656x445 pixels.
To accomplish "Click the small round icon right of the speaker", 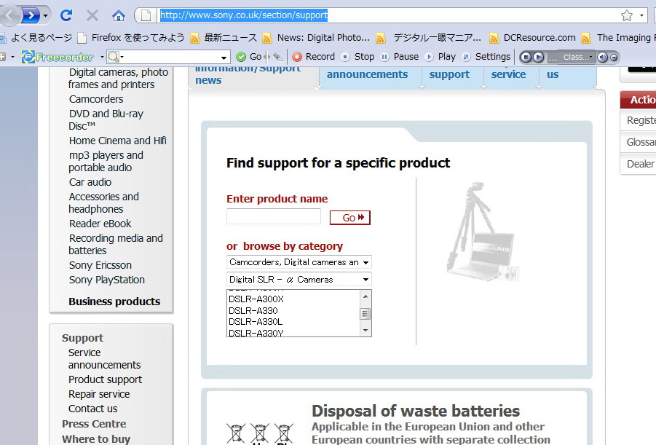I will point(613,58).
